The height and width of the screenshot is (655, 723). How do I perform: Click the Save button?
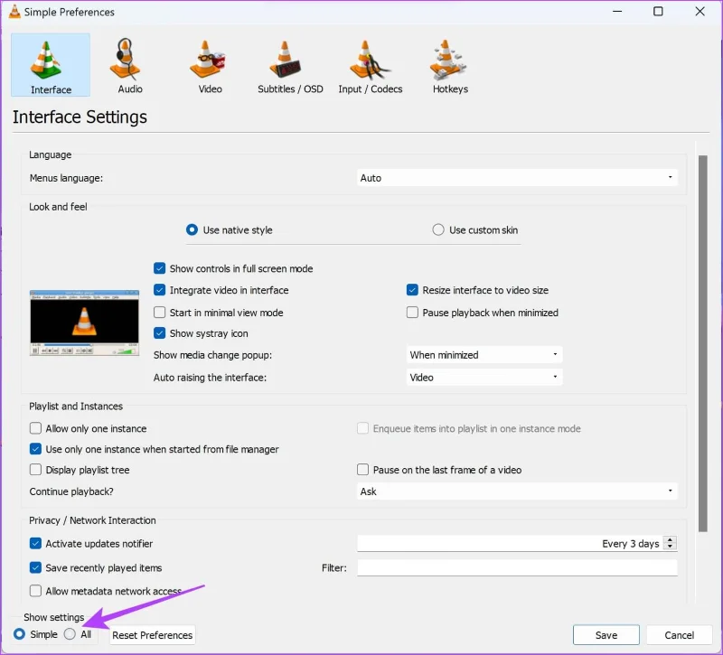[x=606, y=635]
